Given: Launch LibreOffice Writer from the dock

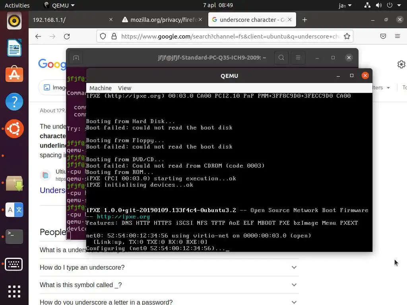Looking at the screenshot, I should [x=14, y=48].
